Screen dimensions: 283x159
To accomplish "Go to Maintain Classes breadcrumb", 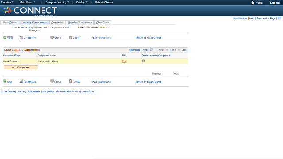I will pos(104,2).
